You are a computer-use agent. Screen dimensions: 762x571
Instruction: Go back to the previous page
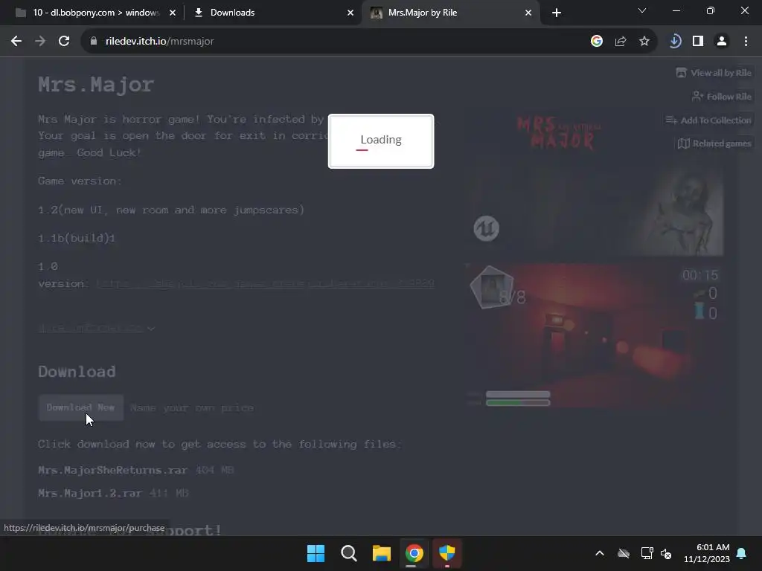16,42
